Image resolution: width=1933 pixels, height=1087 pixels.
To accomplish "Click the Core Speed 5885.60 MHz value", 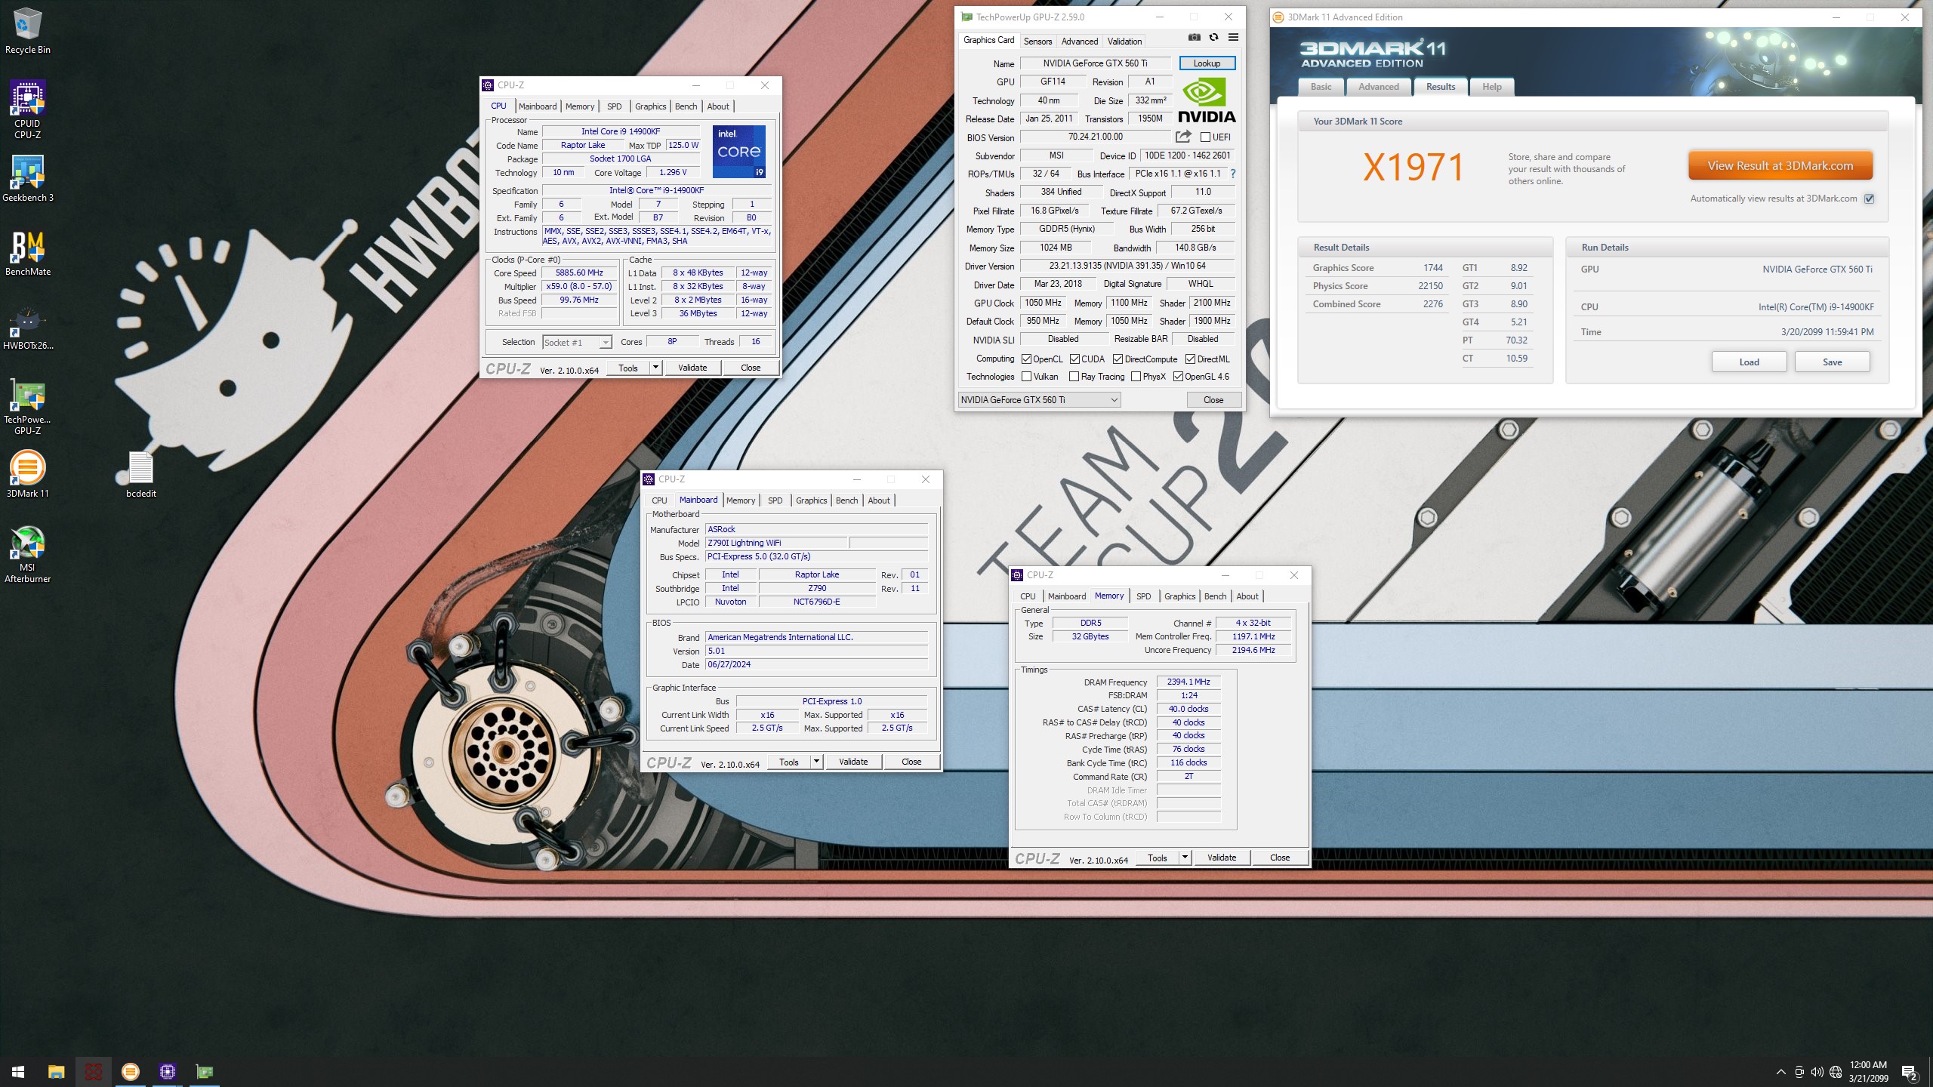I will tap(579, 273).
